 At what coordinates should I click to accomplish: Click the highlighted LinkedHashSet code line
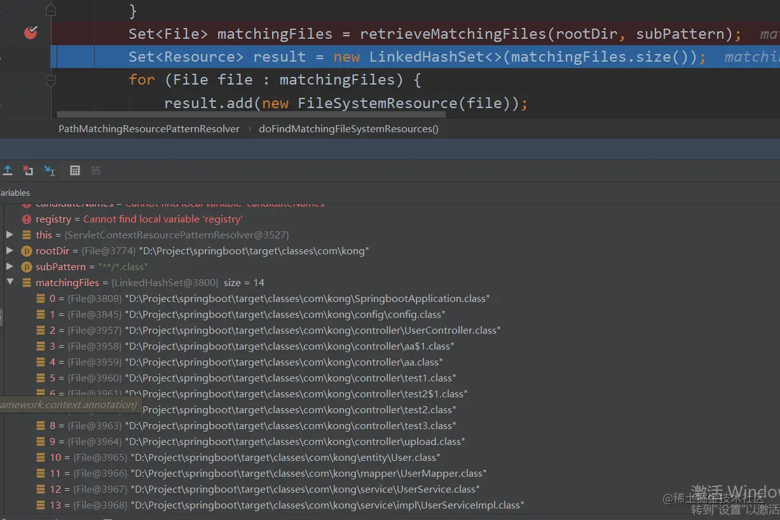(415, 57)
